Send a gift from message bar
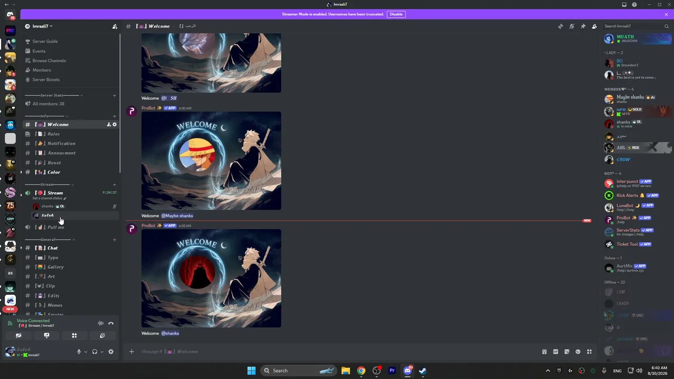Screen dimensions: 674x379 point(544,352)
